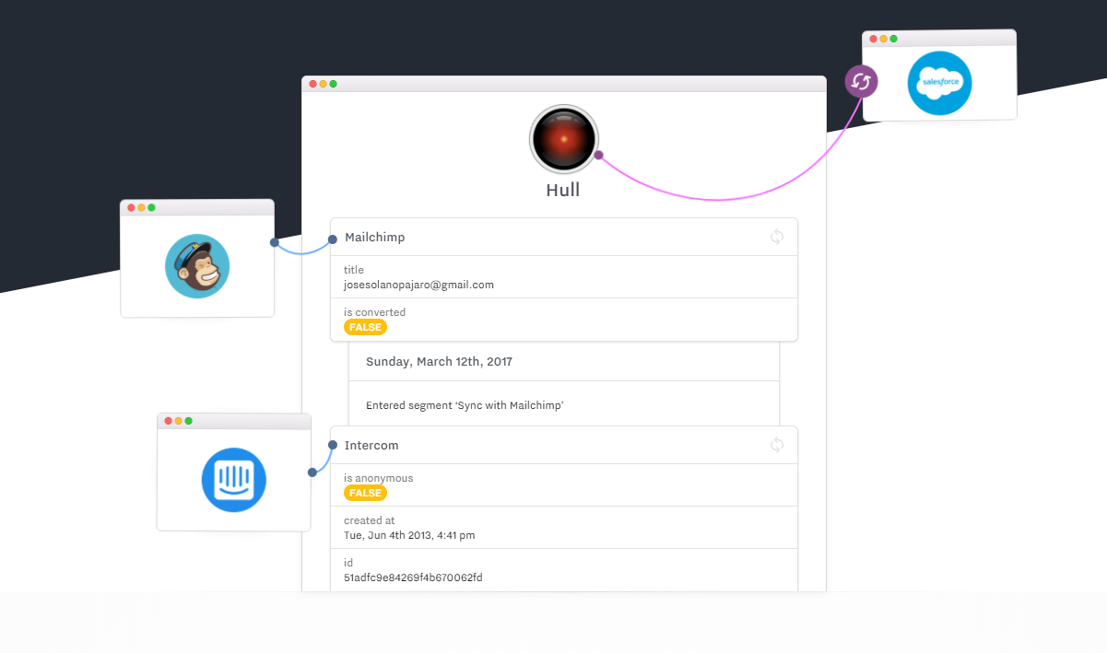Click the 'is converted' field label
The width and height of the screenshot is (1107, 653).
point(374,312)
